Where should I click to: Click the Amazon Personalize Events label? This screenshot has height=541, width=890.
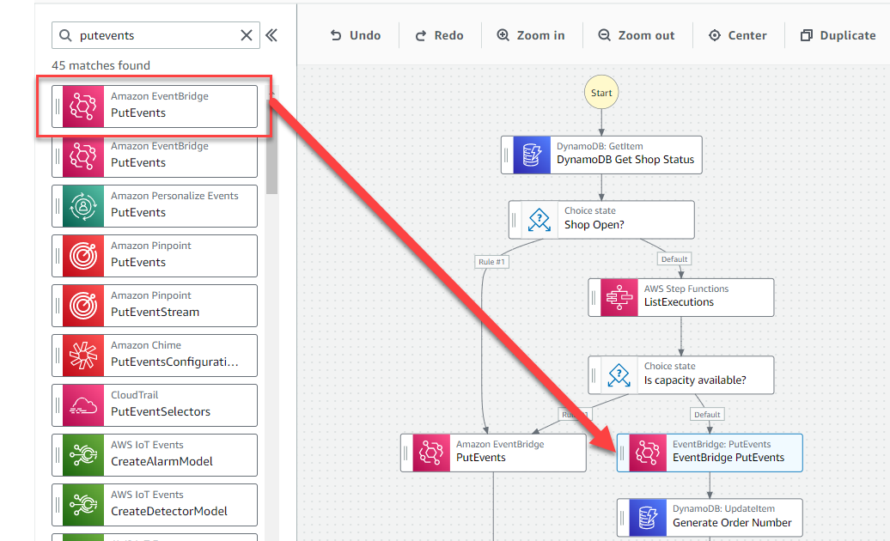coord(175,196)
